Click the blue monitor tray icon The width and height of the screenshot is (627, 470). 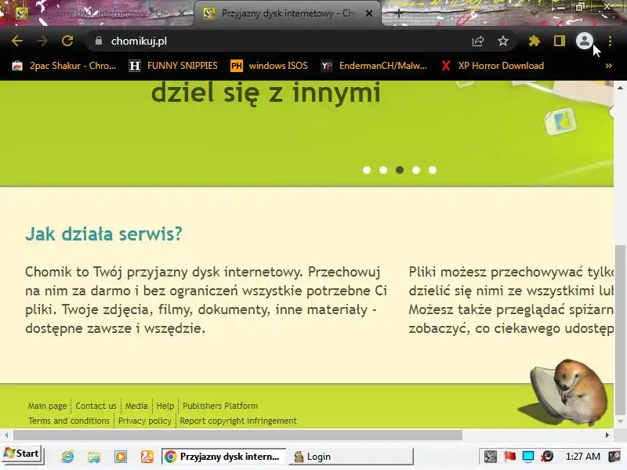click(x=528, y=457)
